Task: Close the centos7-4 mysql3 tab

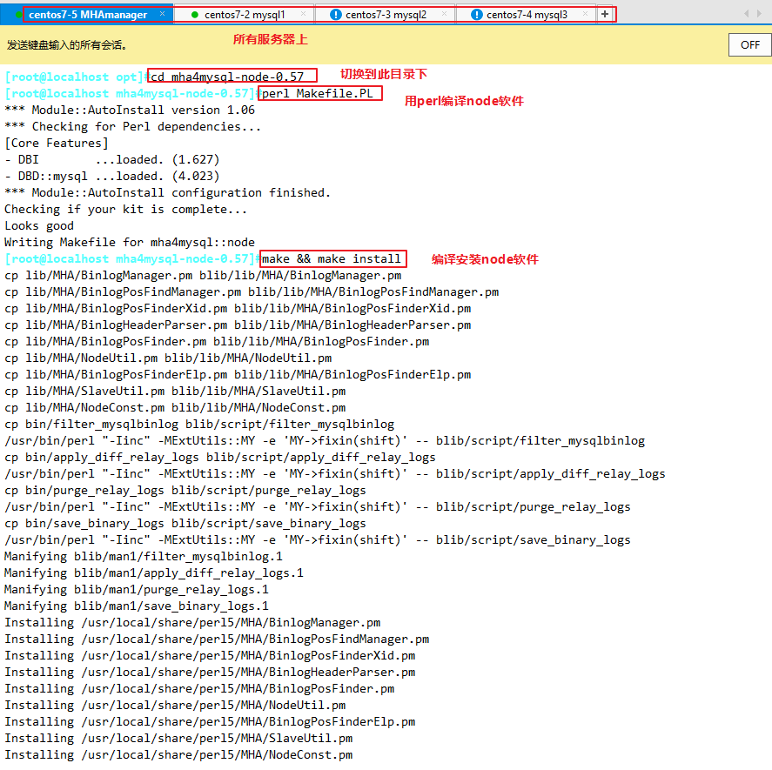Action: tap(585, 14)
